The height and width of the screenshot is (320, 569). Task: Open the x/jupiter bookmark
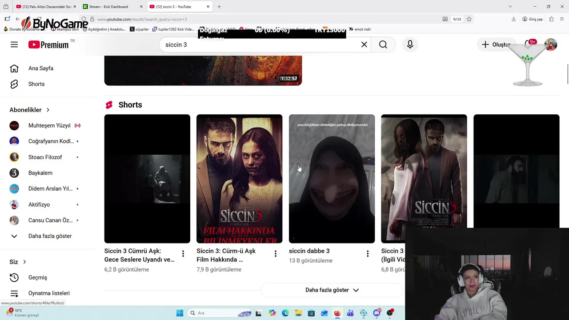140,29
